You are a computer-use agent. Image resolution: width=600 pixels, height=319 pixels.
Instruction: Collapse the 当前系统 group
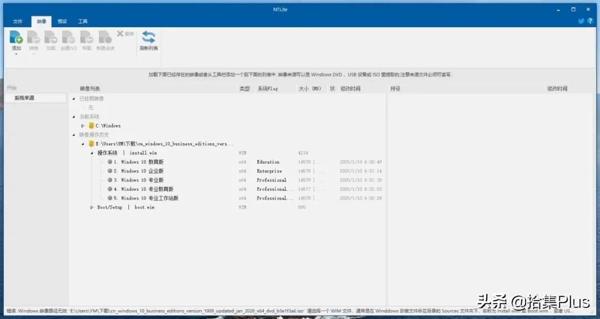click(74, 117)
